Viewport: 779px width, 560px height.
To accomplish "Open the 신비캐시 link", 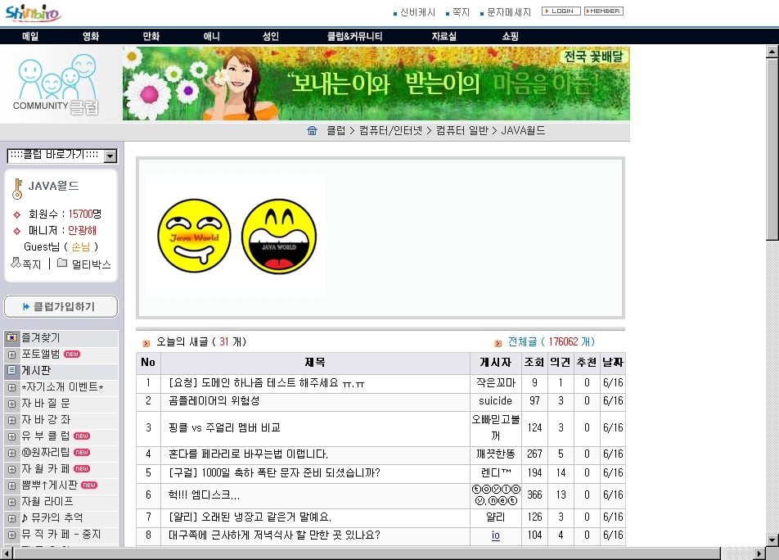I will (x=417, y=12).
